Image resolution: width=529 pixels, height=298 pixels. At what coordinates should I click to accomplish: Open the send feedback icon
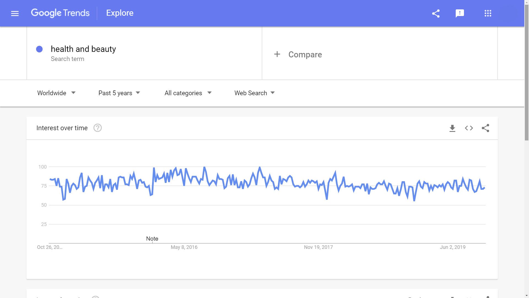tap(460, 13)
